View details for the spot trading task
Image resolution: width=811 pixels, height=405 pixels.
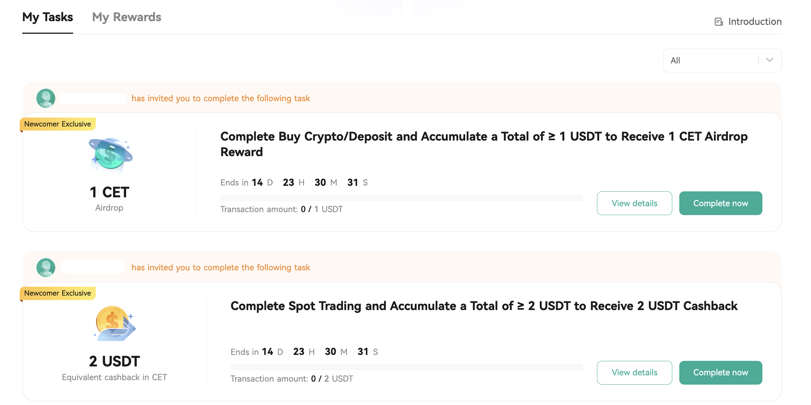(634, 372)
